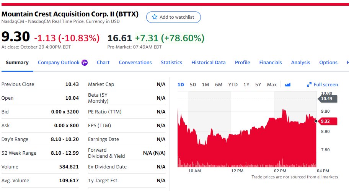The width and height of the screenshot is (349, 191).
Task: Click the +7.31 (+78.60%) pre-market change
Action: tap(170, 38)
